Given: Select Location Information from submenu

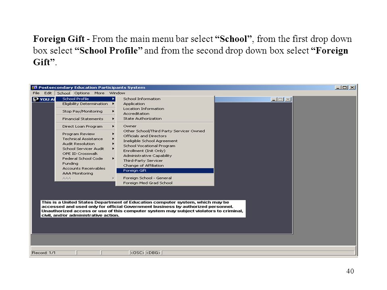Looking at the screenshot, I should pos(165,109).
